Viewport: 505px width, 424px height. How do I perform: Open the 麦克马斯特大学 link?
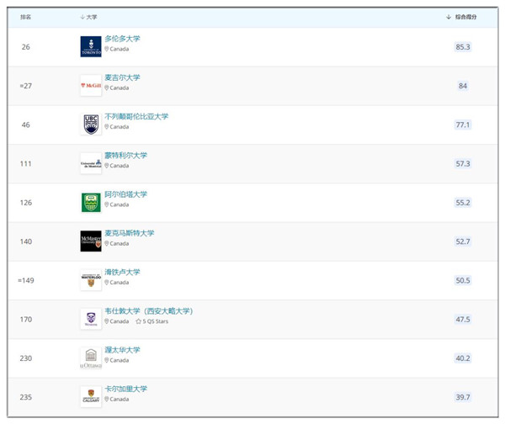(130, 233)
